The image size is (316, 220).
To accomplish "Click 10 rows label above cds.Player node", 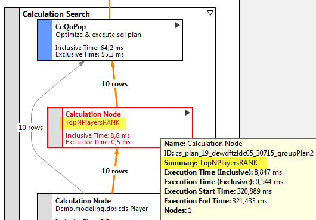I will click(x=114, y=171).
